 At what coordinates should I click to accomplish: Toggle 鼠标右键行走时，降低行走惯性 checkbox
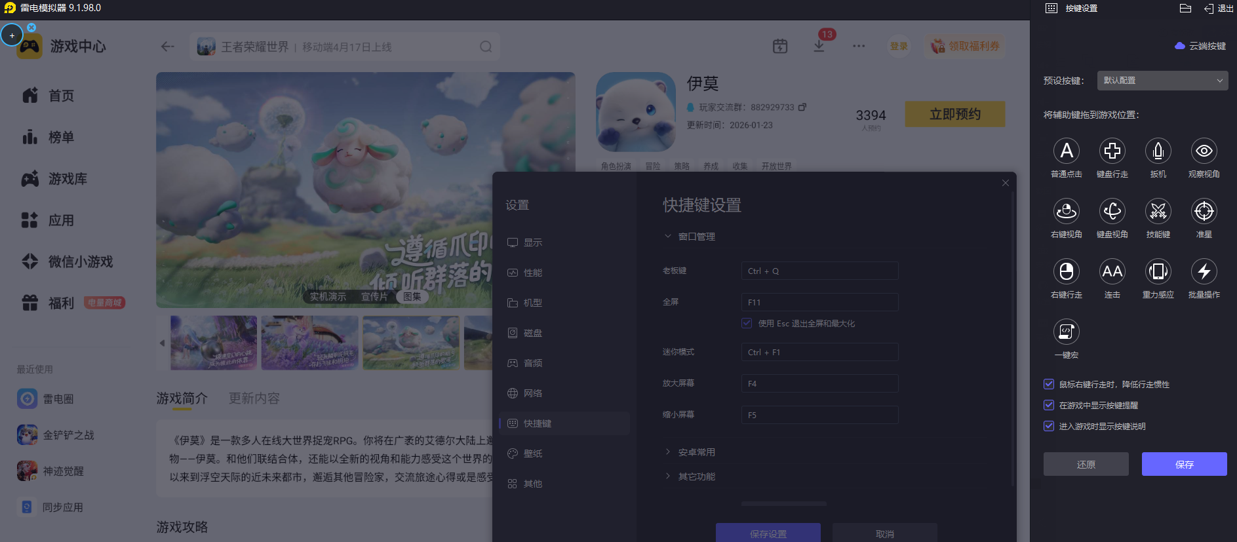point(1049,384)
